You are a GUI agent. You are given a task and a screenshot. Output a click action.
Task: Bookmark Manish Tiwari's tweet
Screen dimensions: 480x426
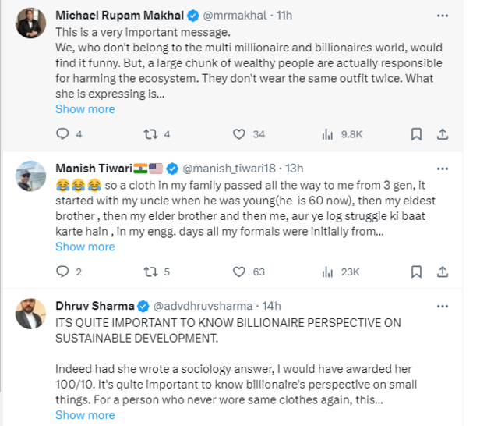click(x=416, y=272)
